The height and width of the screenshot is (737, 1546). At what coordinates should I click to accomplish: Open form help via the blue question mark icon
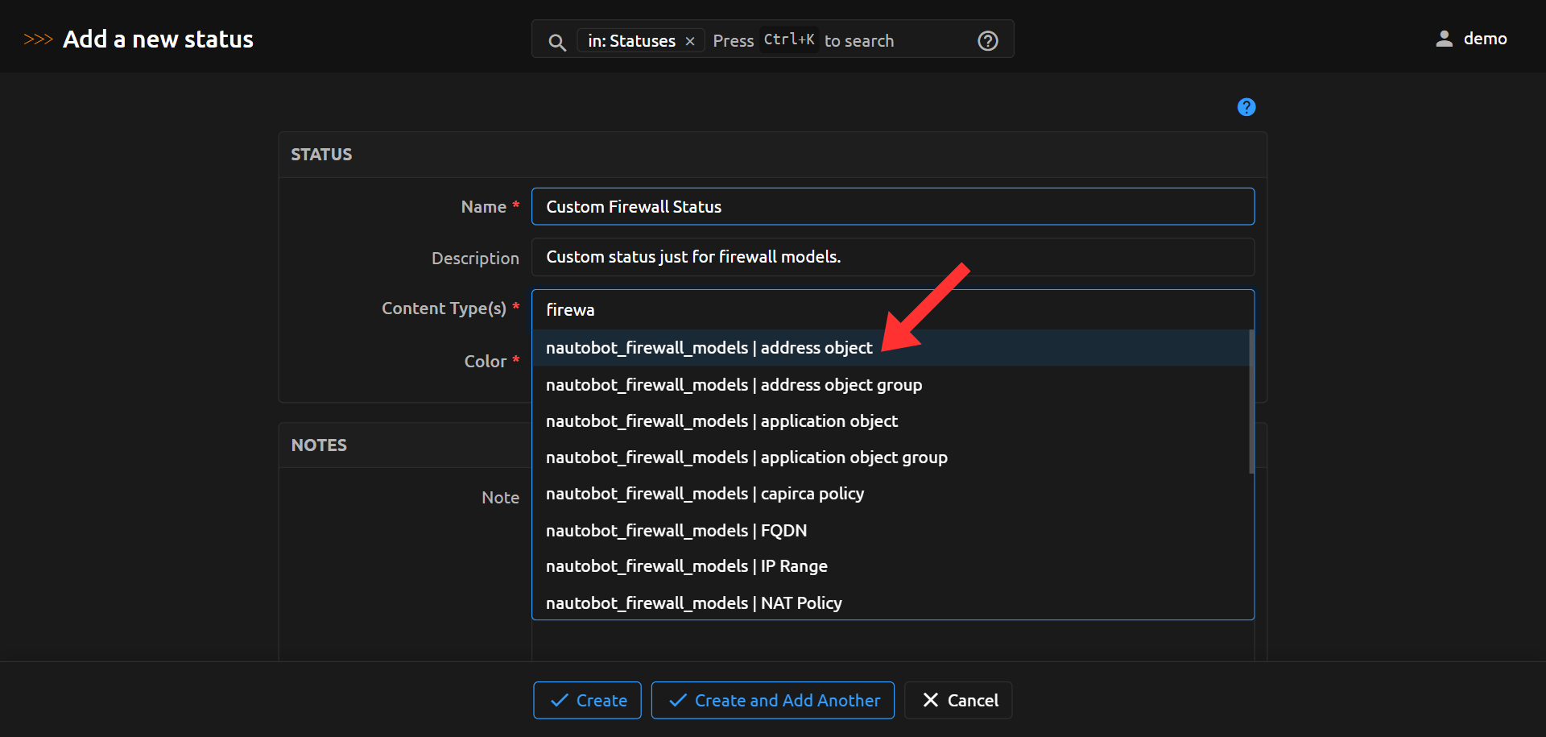pos(1246,106)
